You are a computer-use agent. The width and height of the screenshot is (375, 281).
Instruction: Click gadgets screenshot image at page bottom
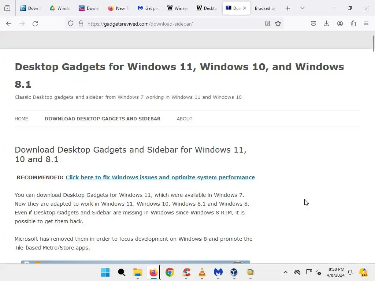(135, 262)
